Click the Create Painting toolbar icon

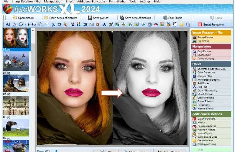[x=124, y=24]
